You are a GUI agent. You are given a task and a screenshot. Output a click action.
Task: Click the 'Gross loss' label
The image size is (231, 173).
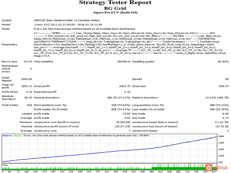click(139, 86)
